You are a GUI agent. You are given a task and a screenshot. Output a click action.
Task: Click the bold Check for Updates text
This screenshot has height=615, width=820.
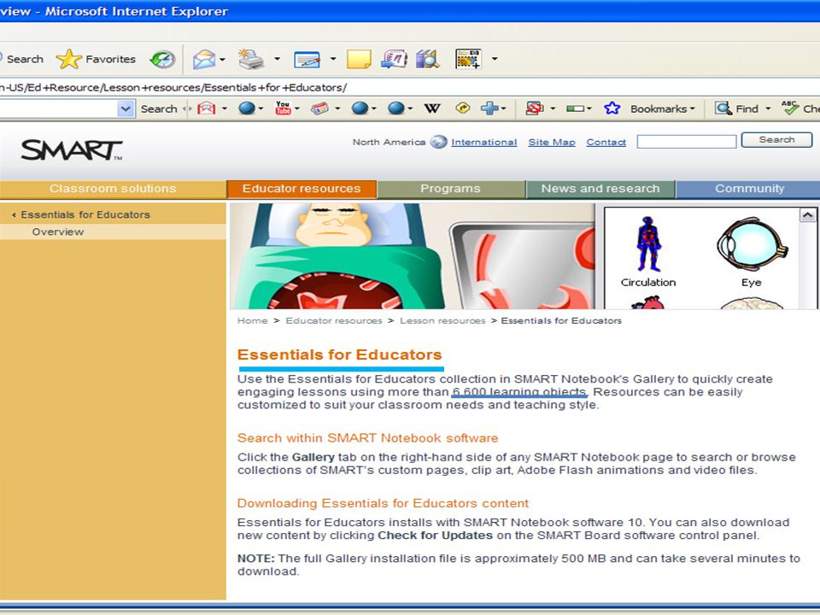pos(435,536)
